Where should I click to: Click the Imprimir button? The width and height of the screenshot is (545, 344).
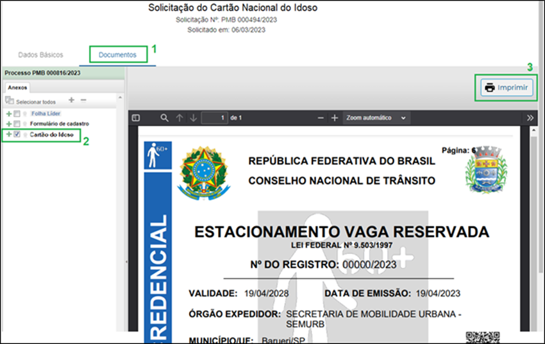tap(507, 88)
